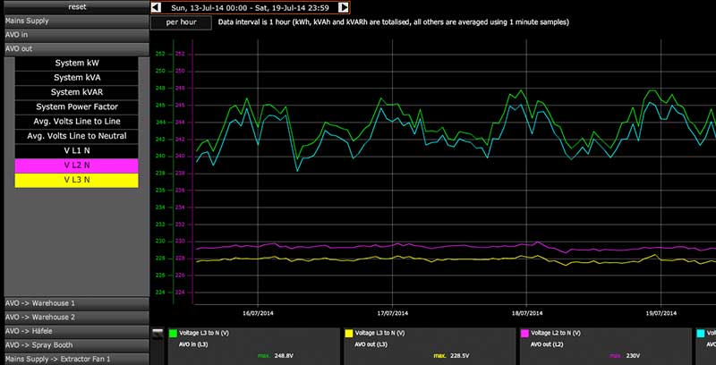Go to next week with right arrow
Viewport: 716px width, 365px height.
pyautogui.click(x=344, y=7)
